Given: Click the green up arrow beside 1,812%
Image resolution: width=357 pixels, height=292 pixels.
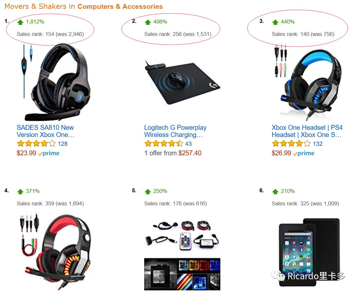Looking at the screenshot, I should (20, 22).
